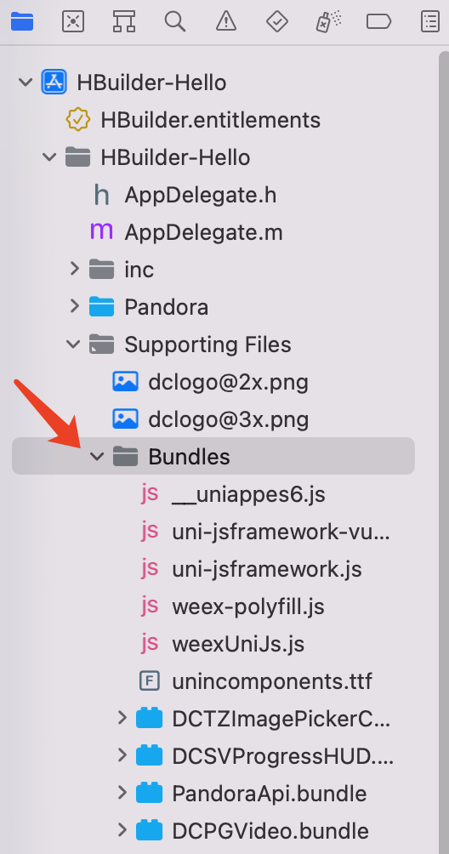Open the Find navigator magnifier icon
The width and height of the screenshot is (449, 854).
pyautogui.click(x=175, y=22)
